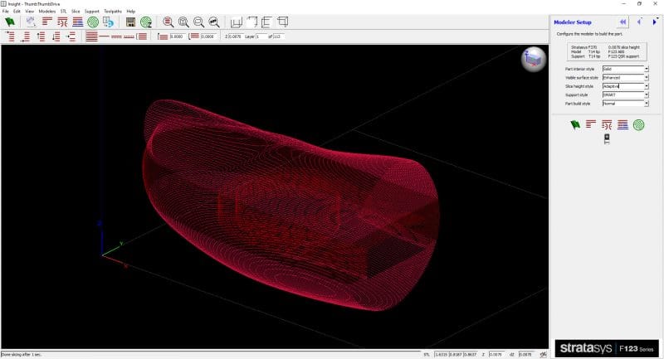Click the isometric view box icon in the toolbar
The height and width of the screenshot is (359, 664).
[x=284, y=22]
